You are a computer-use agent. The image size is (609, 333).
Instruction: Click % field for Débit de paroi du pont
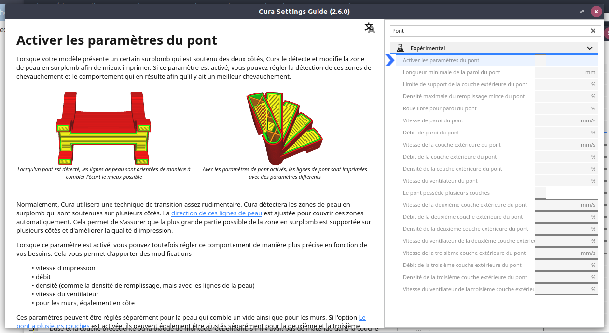[x=567, y=133]
